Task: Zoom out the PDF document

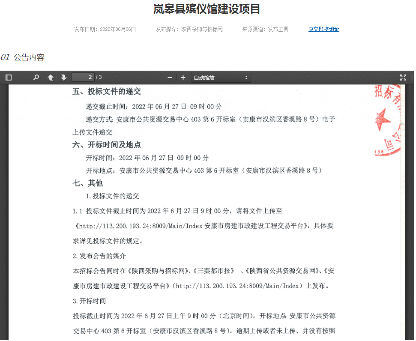Action: click(170, 78)
